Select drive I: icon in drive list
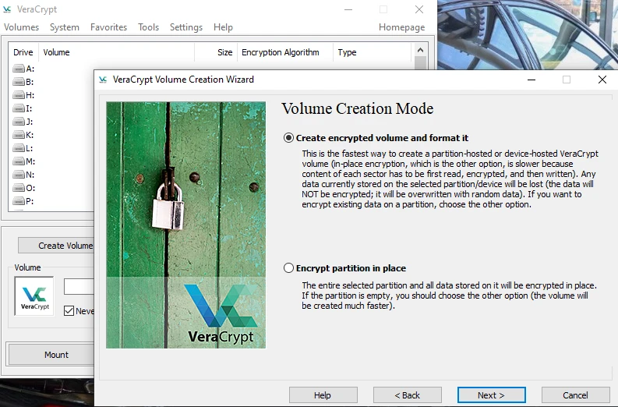This screenshot has height=407, width=618. 19,108
